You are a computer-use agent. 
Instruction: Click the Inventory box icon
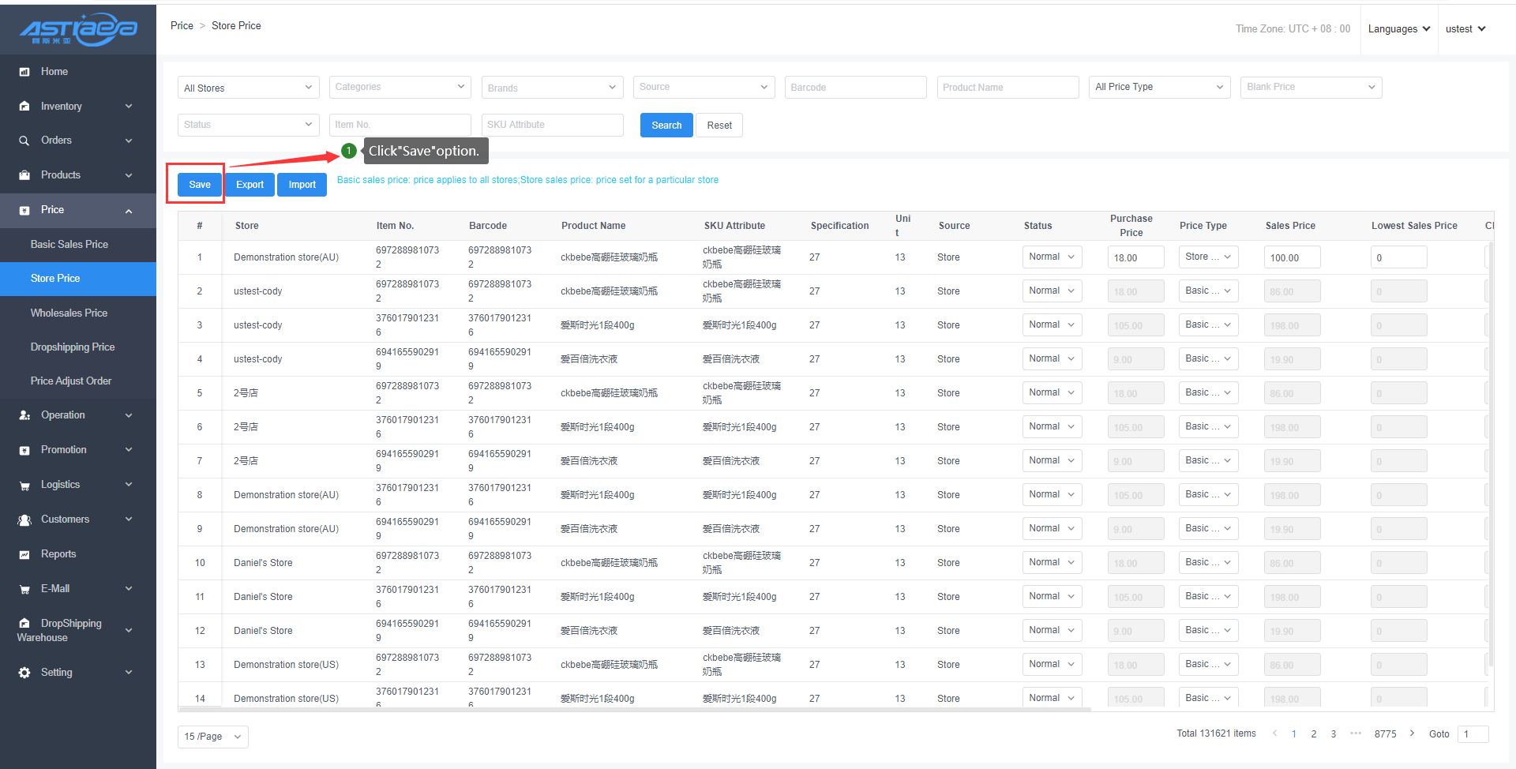24,107
